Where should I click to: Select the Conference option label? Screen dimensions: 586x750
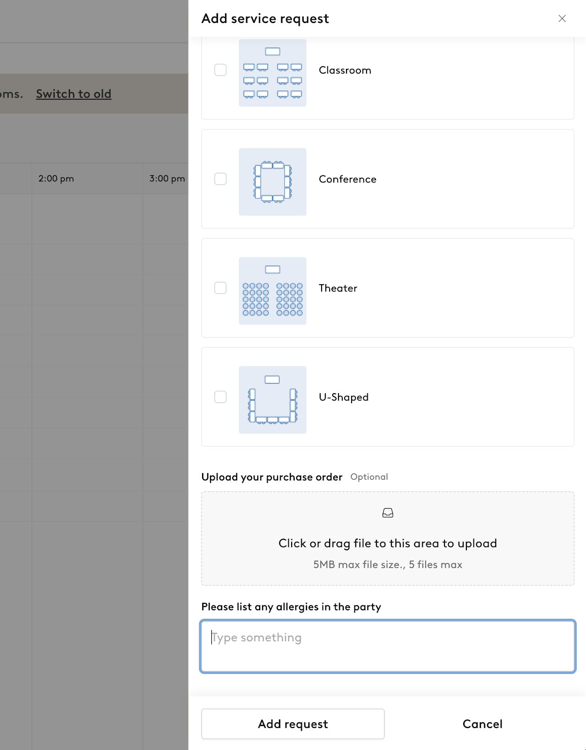pos(347,179)
